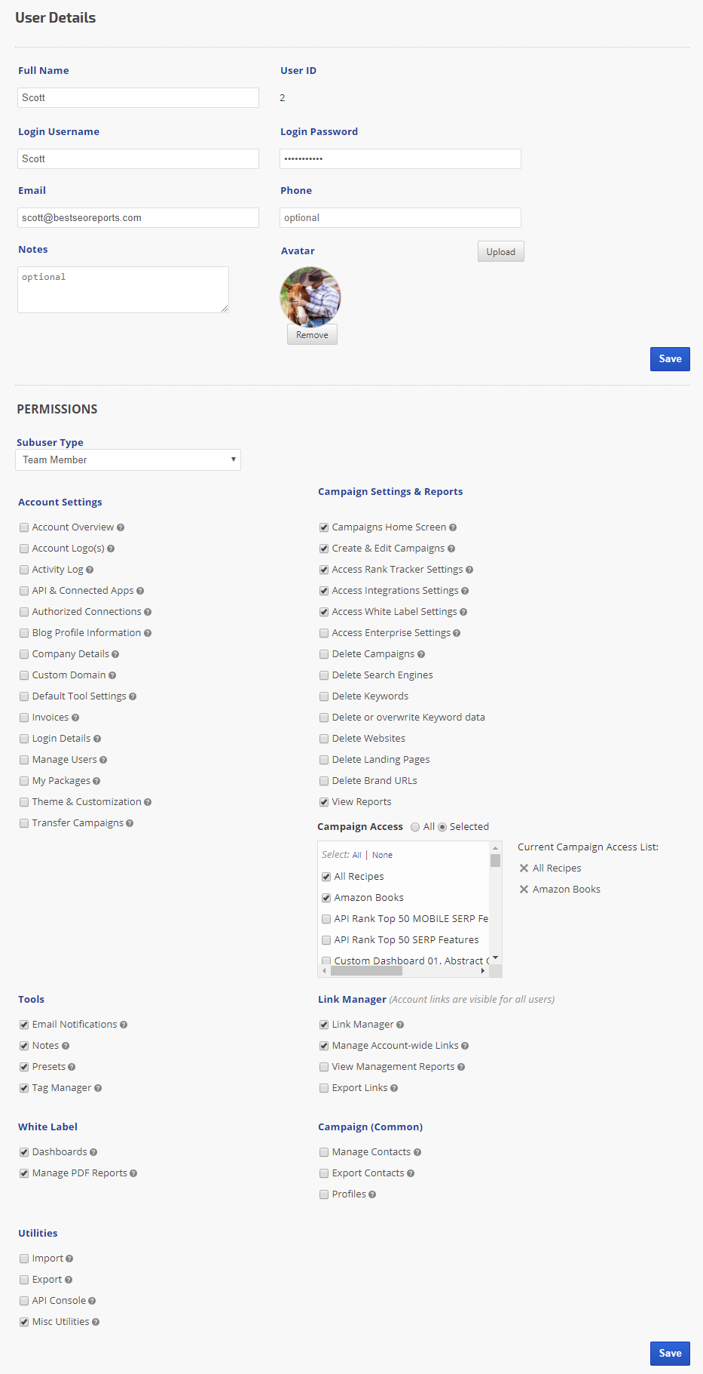Uncheck the View Reports permission
Screen dimensions: 703x1374
(x=324, y=802)
